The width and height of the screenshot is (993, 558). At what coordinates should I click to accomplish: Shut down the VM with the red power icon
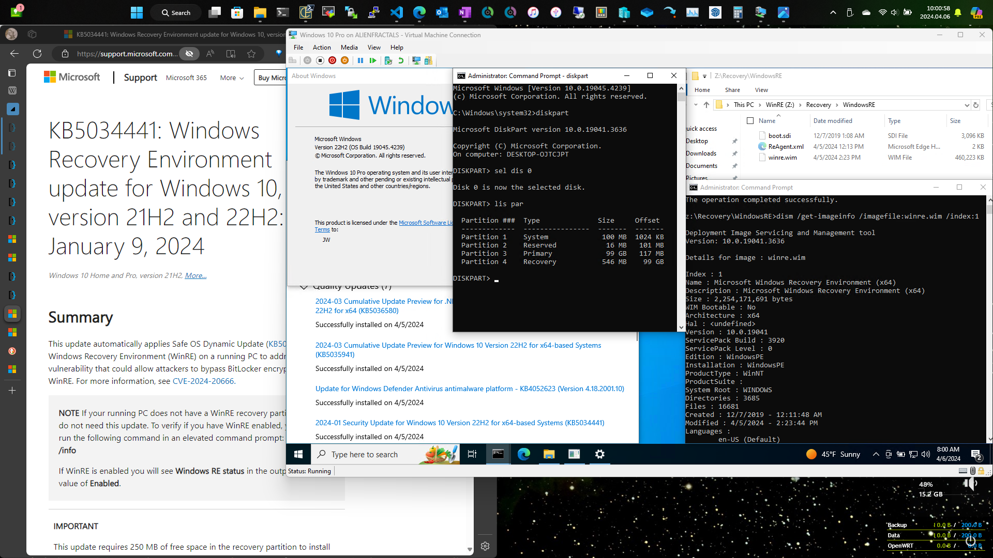(332, 60)
